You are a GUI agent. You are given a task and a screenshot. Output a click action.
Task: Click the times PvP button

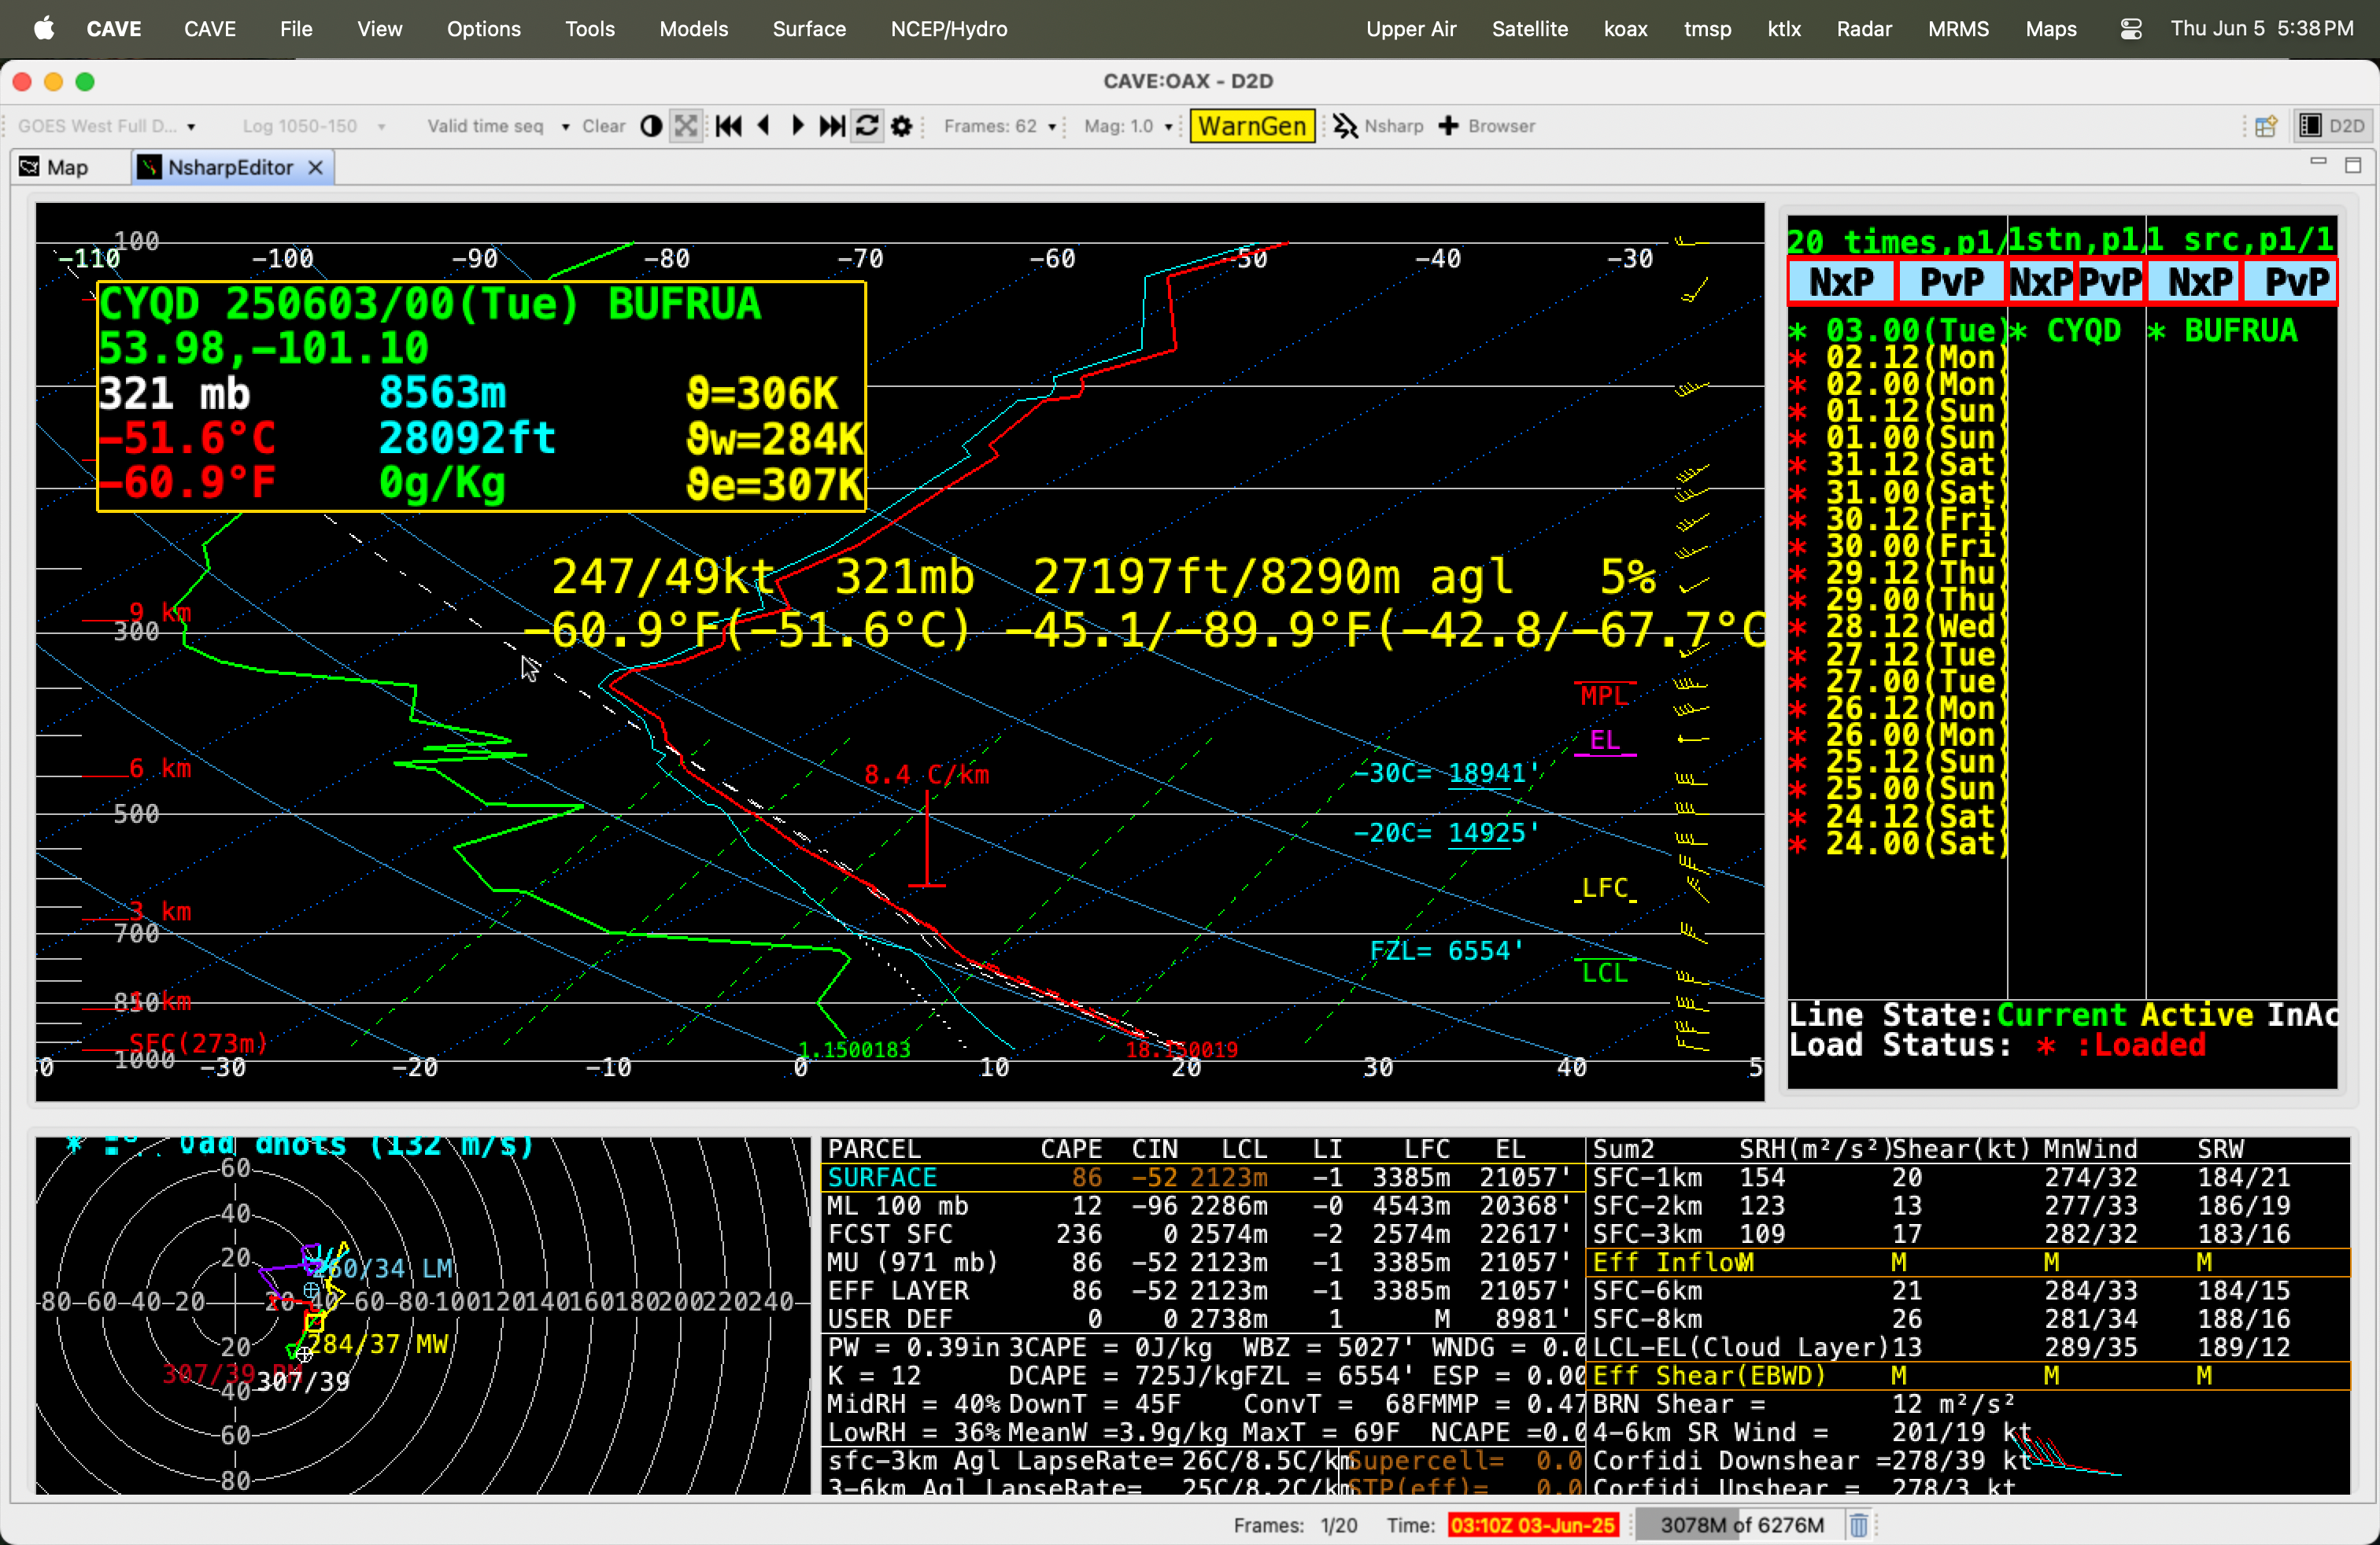click(x=1952, y=283)
